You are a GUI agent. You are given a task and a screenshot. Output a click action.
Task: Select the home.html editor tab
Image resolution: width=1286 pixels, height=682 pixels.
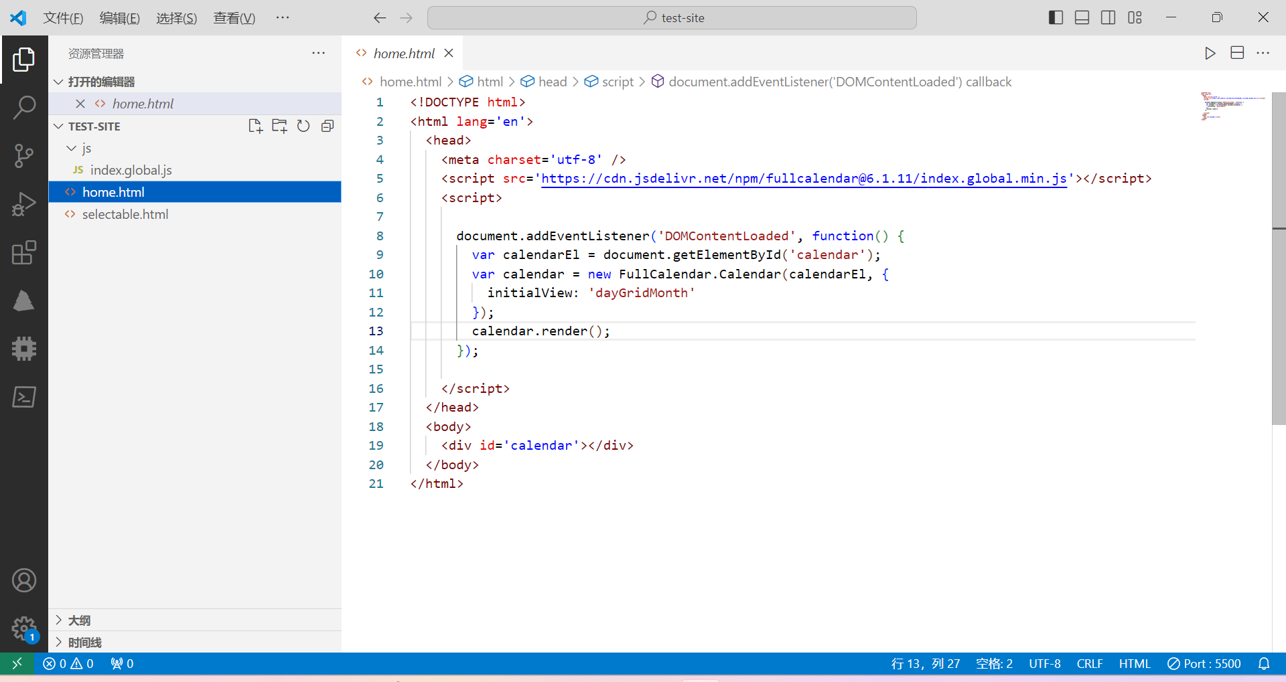pos(403,54)
